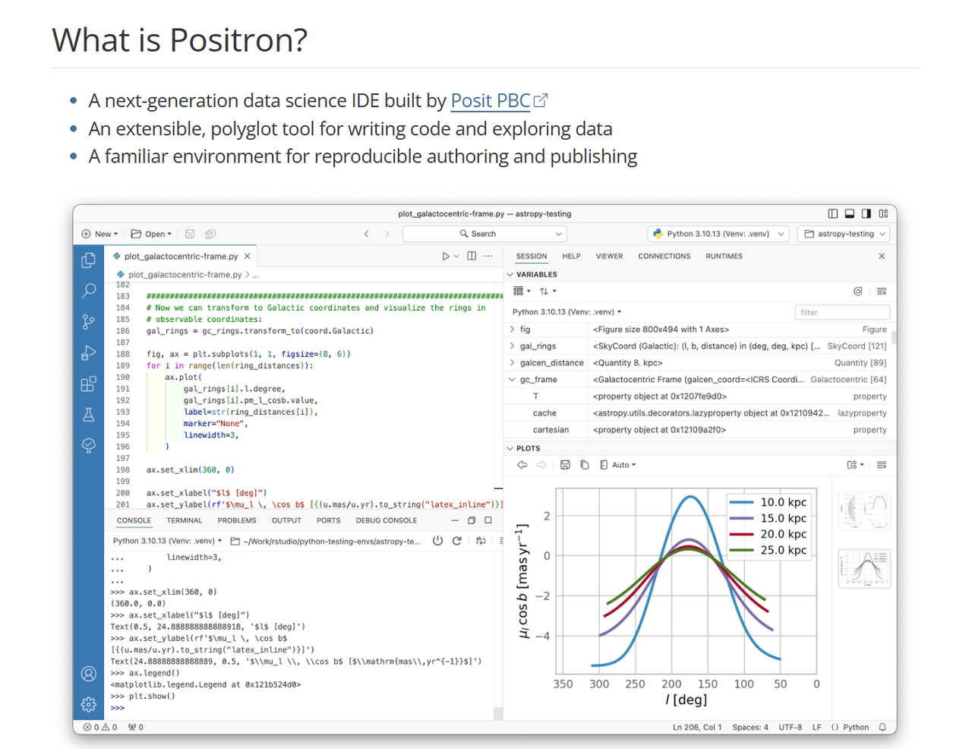Navigate back with the left arrow

(366, 234)
